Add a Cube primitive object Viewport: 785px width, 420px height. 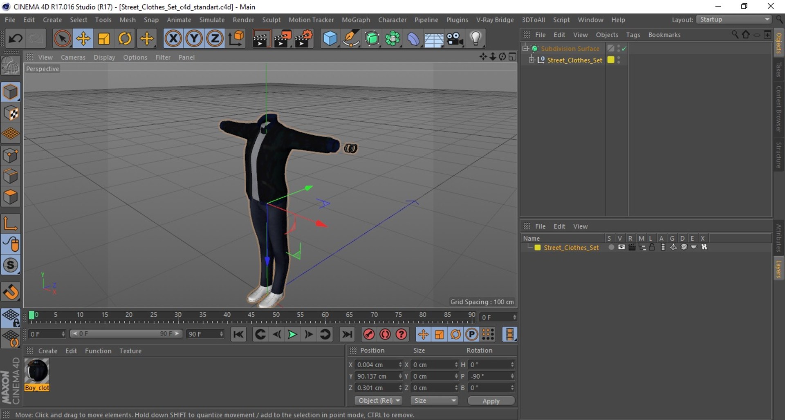coord(330,38)
